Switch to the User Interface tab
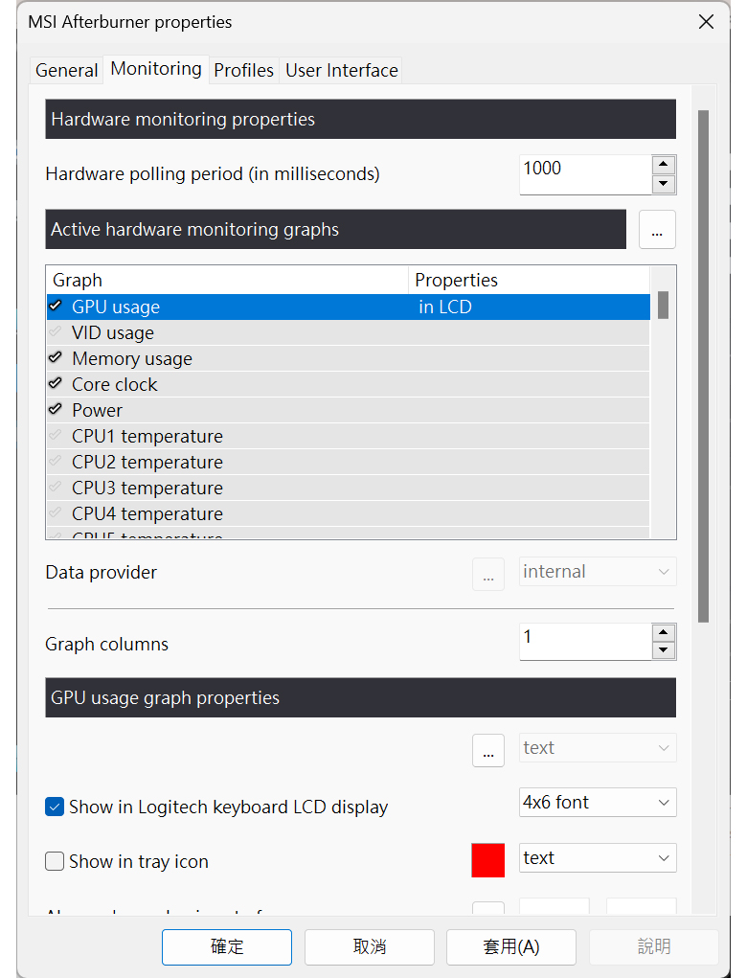Screen dimensions: 747x978 coord(341,70)
